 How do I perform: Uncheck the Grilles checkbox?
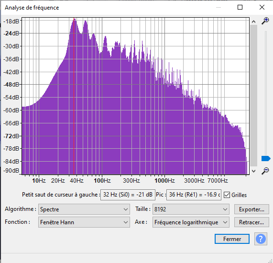click(x=227, y=195)
